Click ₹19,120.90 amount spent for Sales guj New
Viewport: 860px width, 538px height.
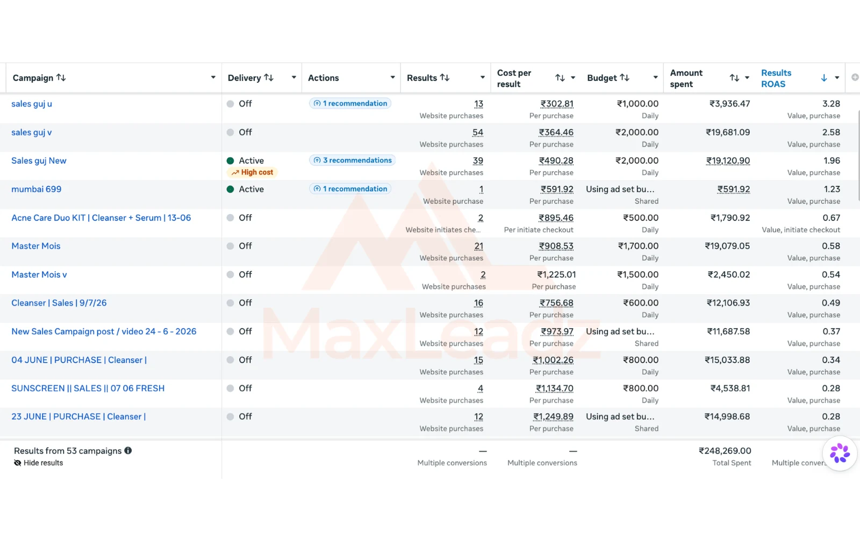[728, 161]
